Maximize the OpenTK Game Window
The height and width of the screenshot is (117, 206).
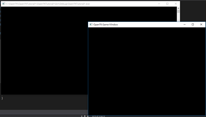coord(193,24)
